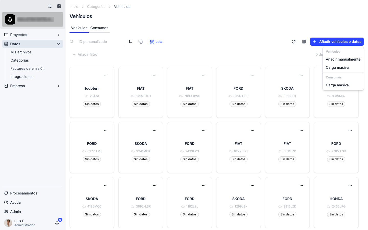The image size is (368, 230).
Task: Open options menu for FIAT 6799-HXH
Action: 155,75
